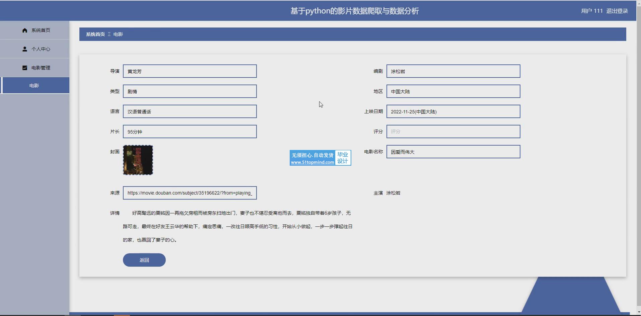Open the 封面 movie poster thumbnail
Screen dimensions: 641x316
[x=138, y=160]
